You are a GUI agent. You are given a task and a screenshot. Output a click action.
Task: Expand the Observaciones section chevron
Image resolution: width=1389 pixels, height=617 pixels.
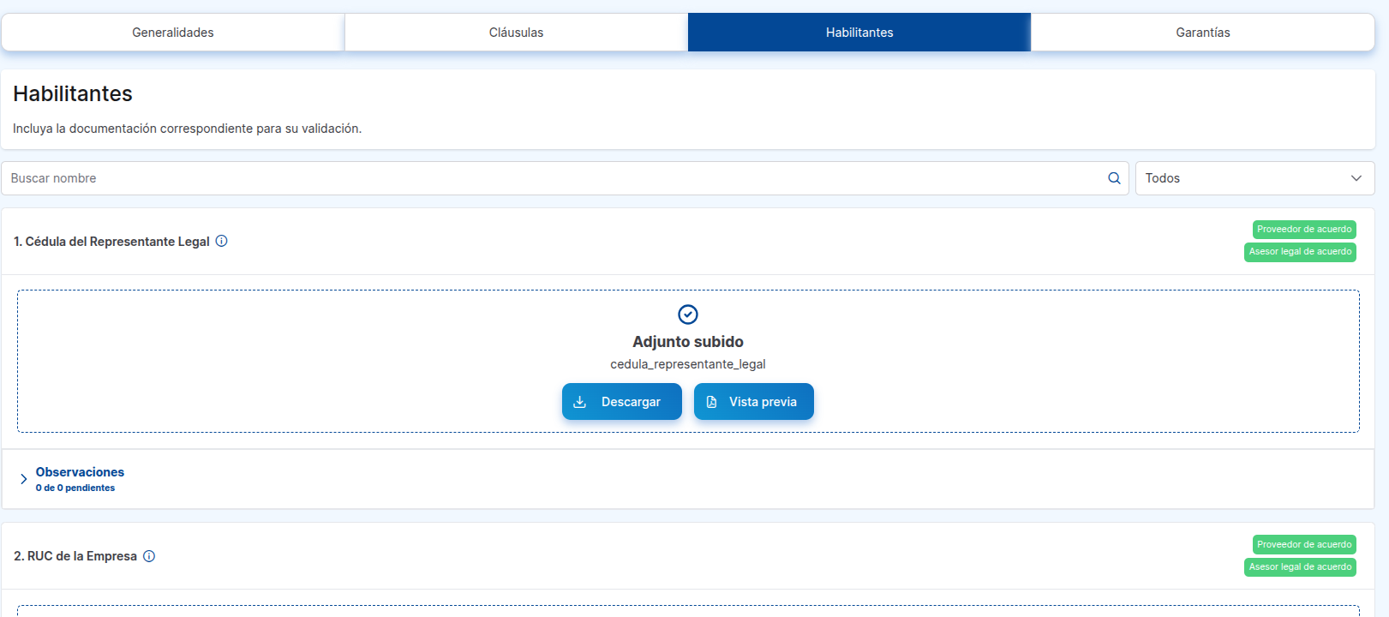(24, 479)
